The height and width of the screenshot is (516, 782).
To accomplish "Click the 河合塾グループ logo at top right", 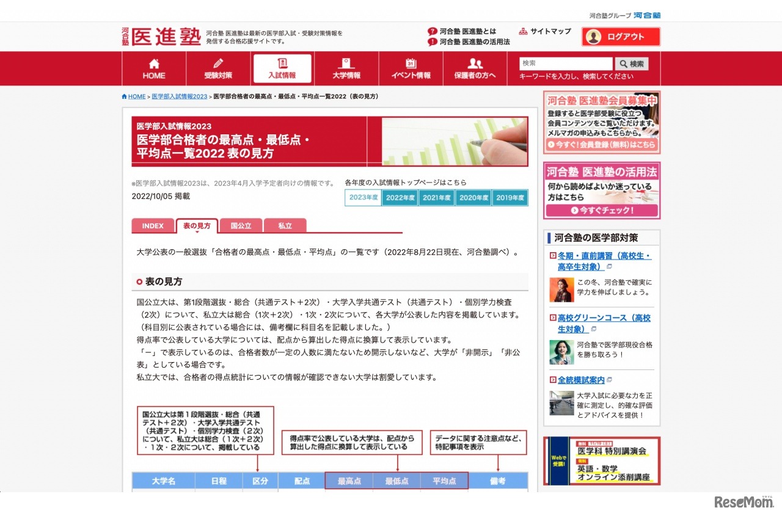I will (625, 15).
